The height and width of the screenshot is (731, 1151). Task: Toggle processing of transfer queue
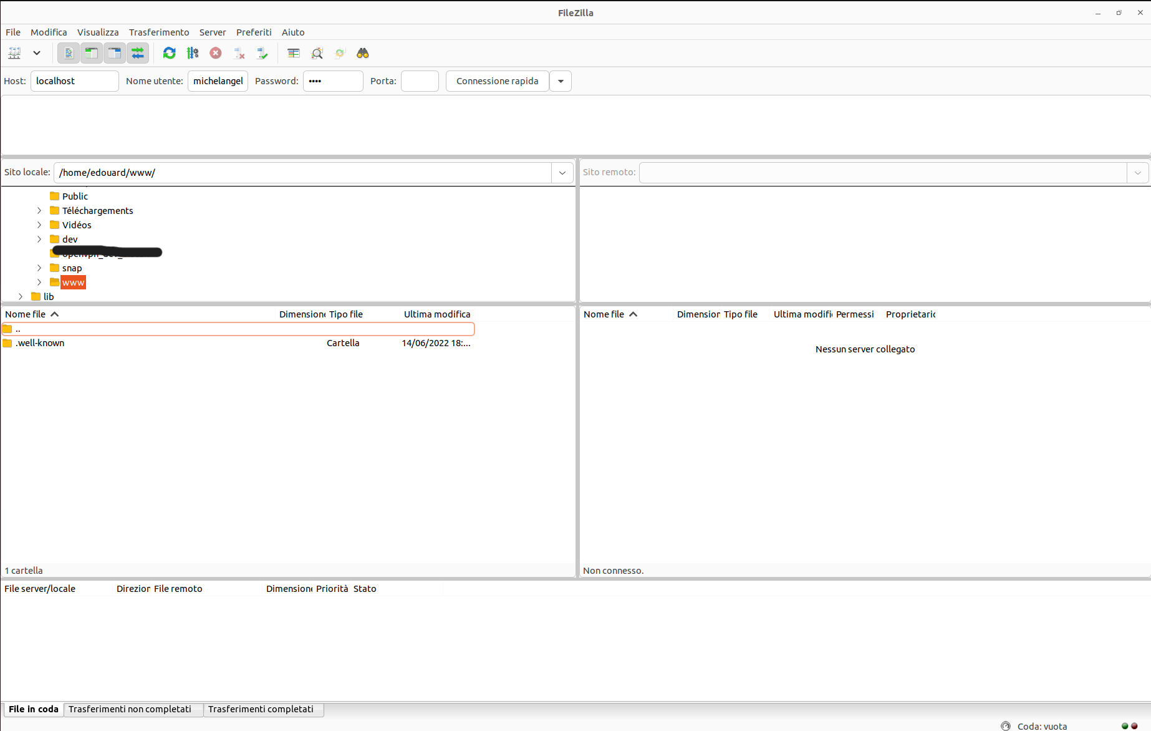tap(193, 53)
